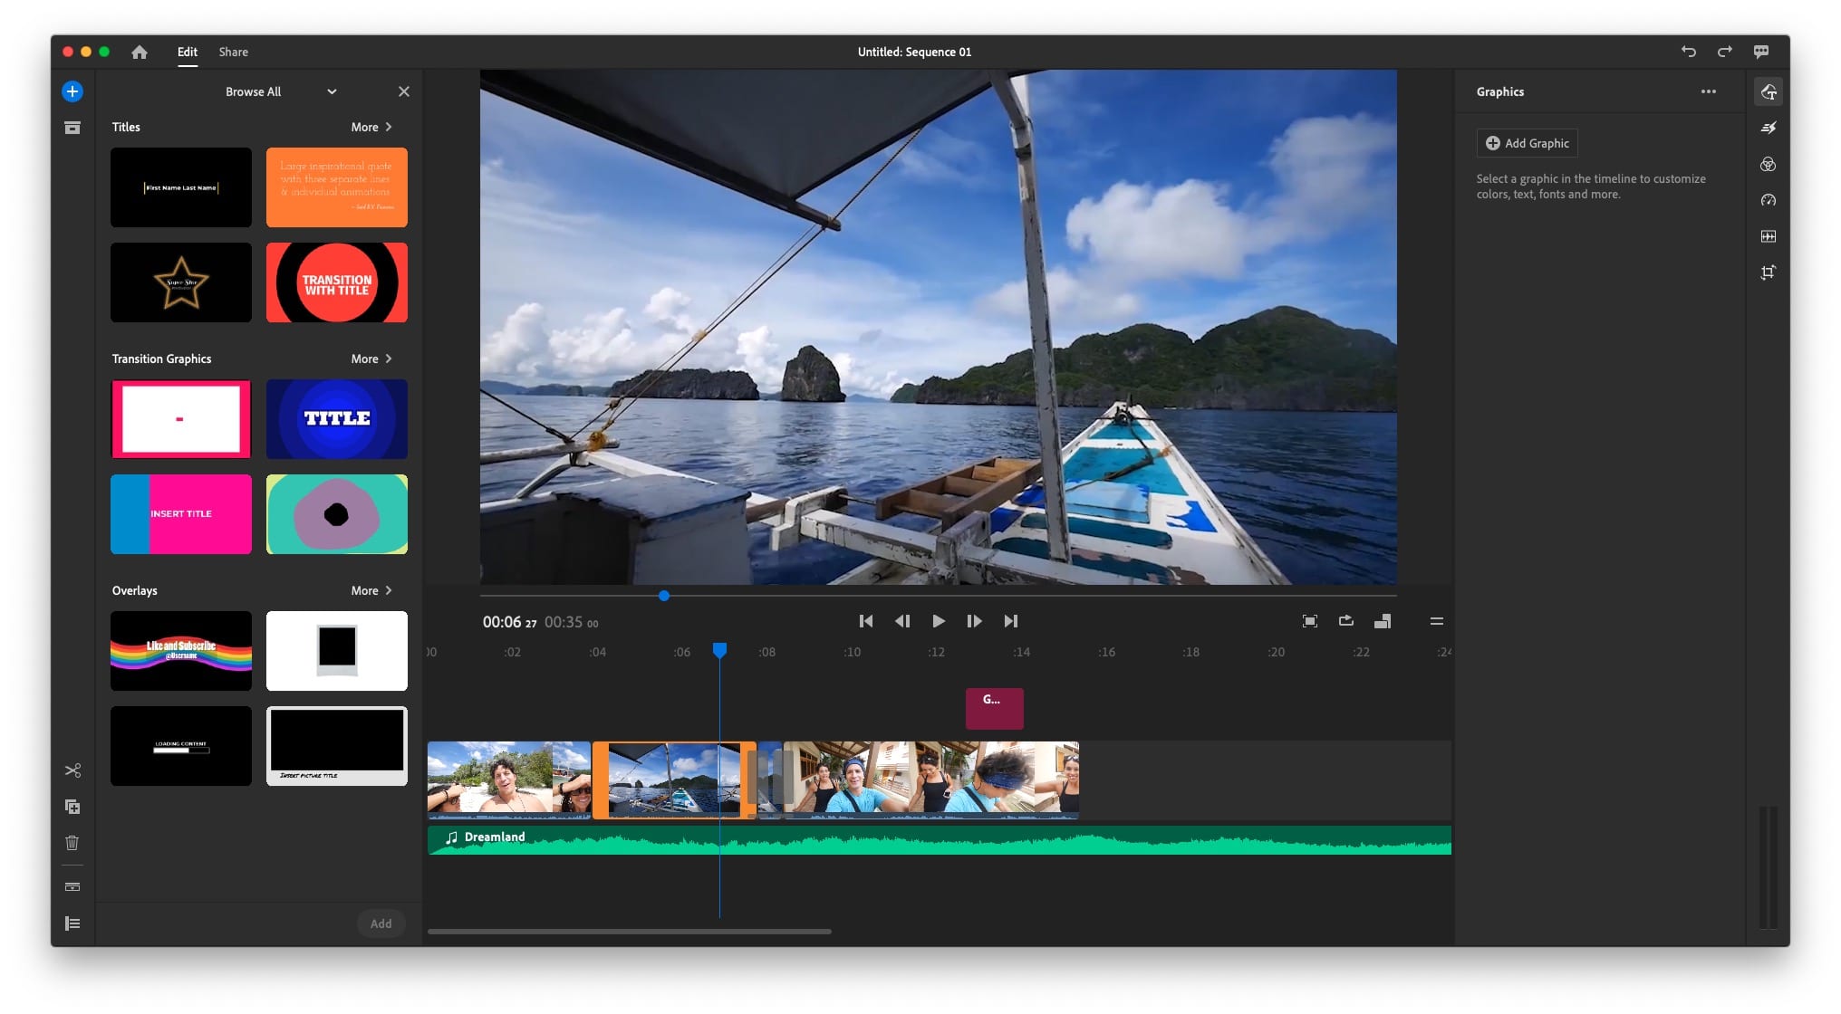1841x1014 pixels.
Task: Click the preview scrubber blue handle
Action: [x=664, y=596]
